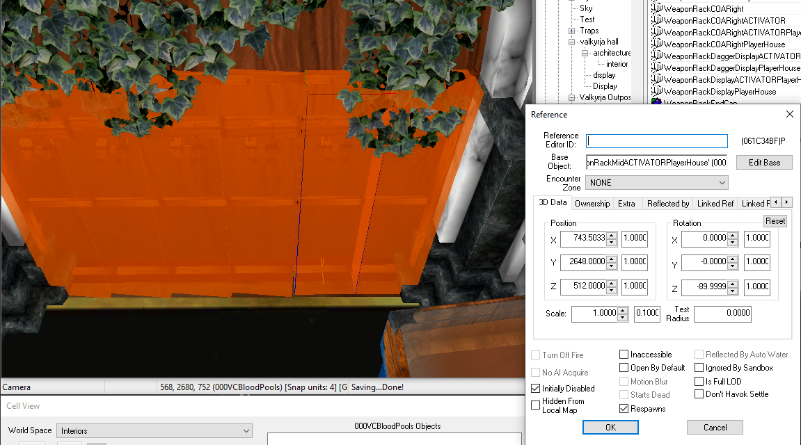Click the icon beside WeaponRackDaggerDisplayACTIVATOR
The width and height of the screenshot is (801, 445).
pos(657,56)
